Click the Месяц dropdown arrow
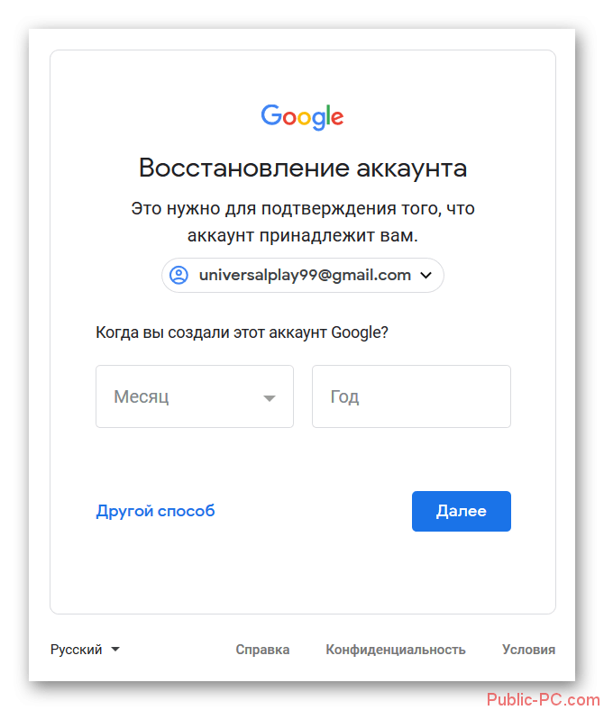604x710 pixels. 270,398
